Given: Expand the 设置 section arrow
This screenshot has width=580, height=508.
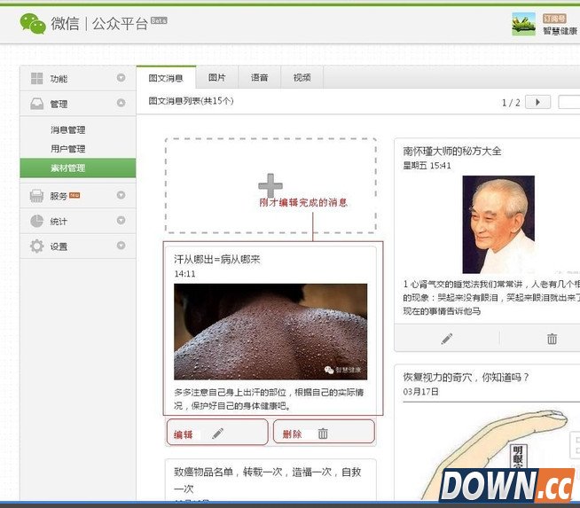Looking at the screenshot, I should click(x=121, y=246).
